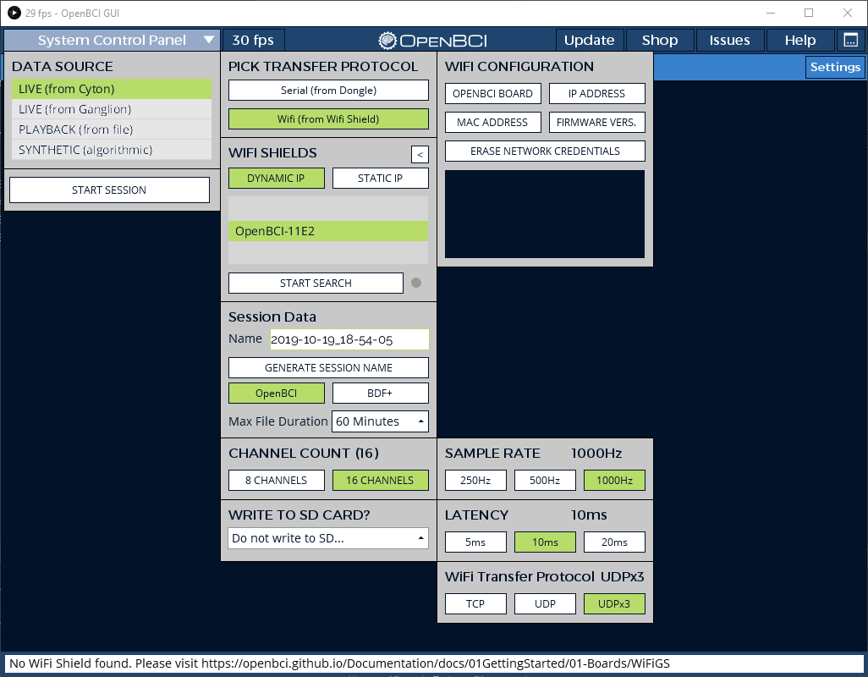Click GENERATE SESSION NAME

click(328, 367)
